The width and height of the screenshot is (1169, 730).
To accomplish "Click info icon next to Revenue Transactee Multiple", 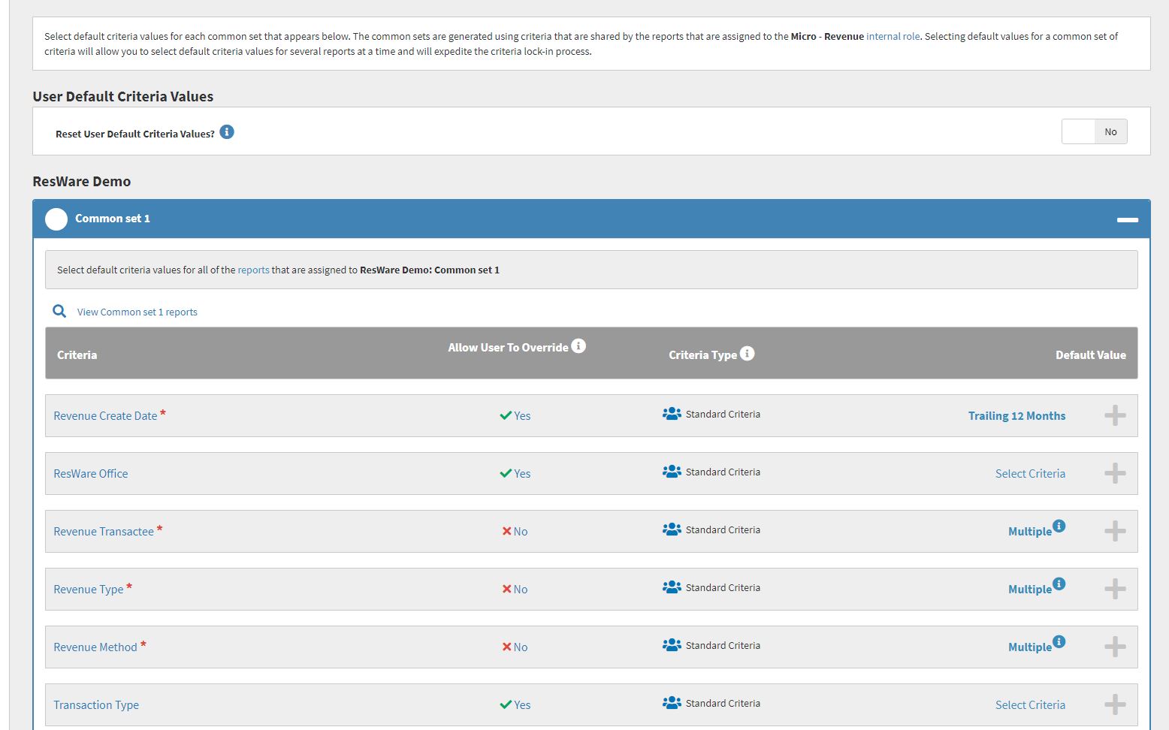I will click(x=1059, y=526).
